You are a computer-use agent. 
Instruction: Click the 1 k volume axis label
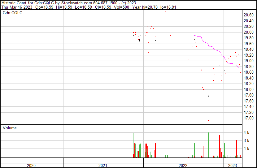246,149
